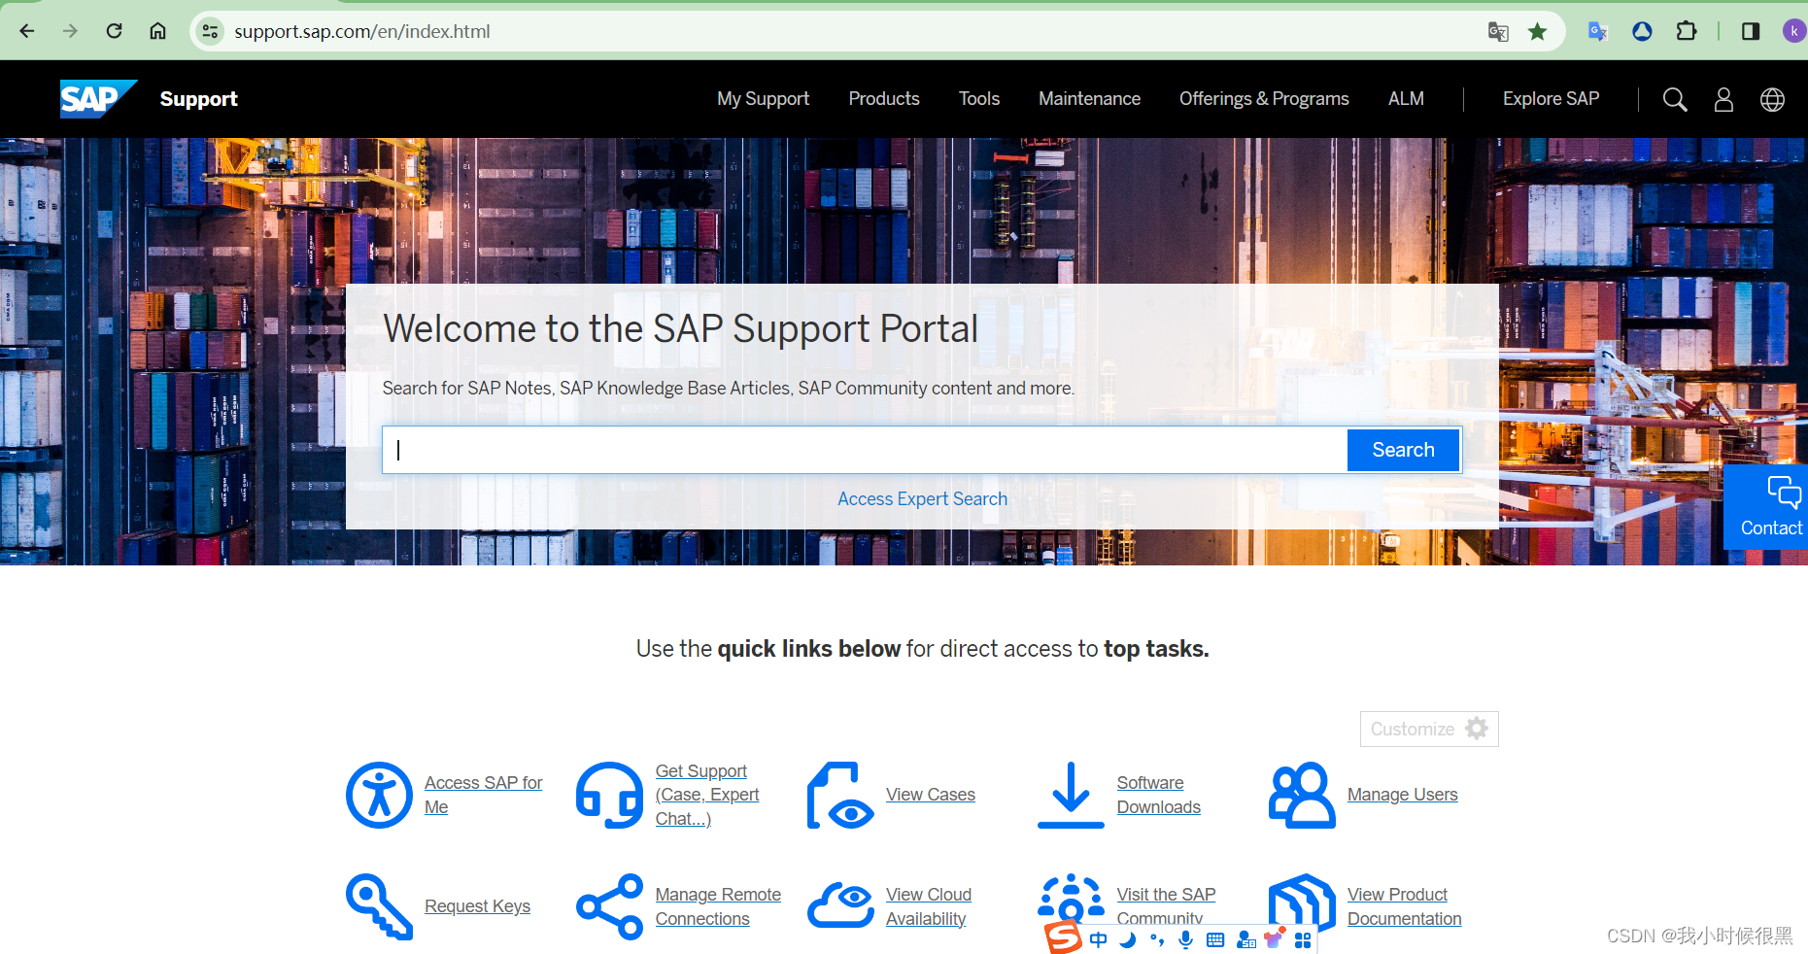Click the Google Translate icon in the address bar
This screenshot has height=954, width=1808.
pos(1497,31)
